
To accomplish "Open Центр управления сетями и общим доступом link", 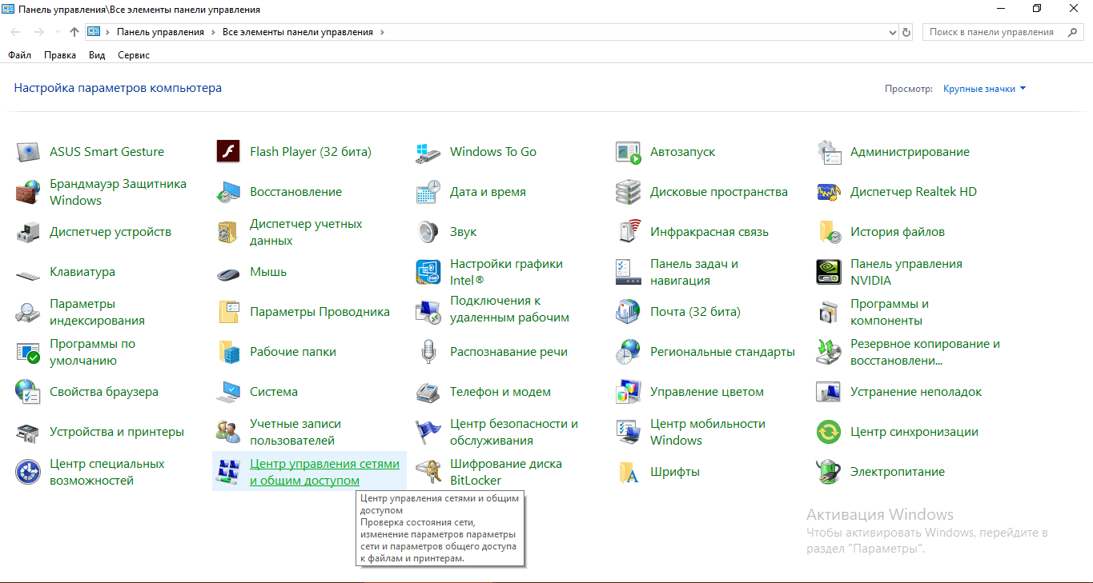I will 324,472.
